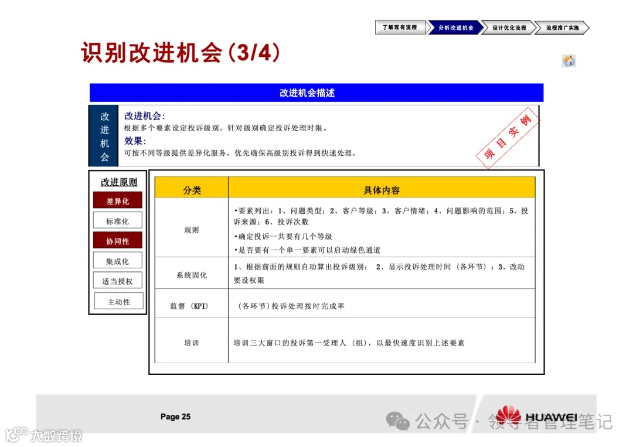Image resolution: width=633 pixels, height=447 pixels.
Task: Select the vertical 改进机会 sidebar label
Action: (x=103, y=135)
